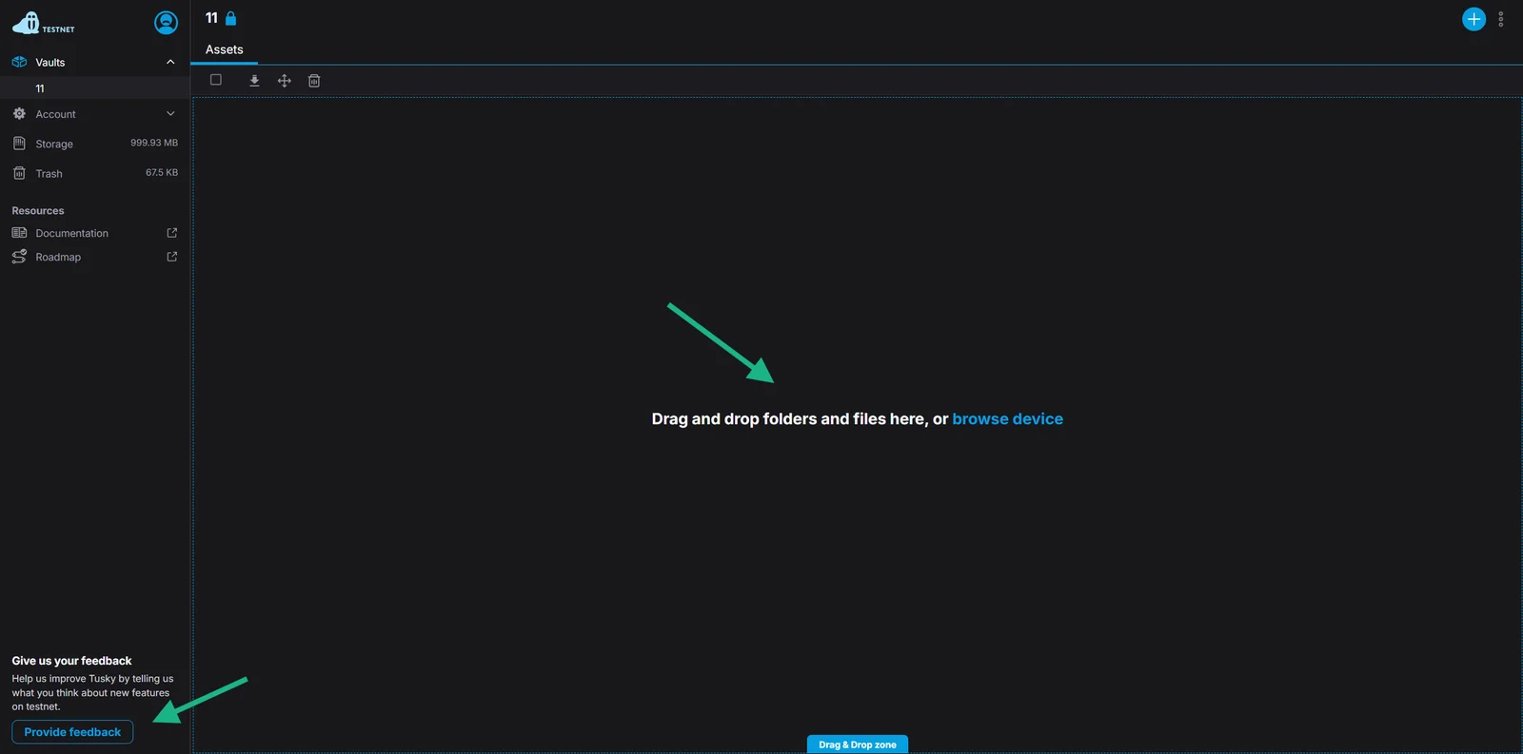This screenshot has height=754, width=1523.
Task: Click the vault title 11 in header
Action: coord(211,18)
